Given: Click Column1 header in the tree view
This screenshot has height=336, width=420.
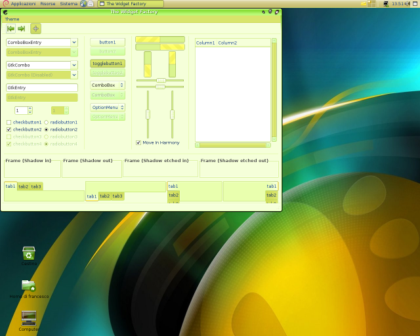Looking at the screenshot, I should pyautogui.click(x=205, y=43).
